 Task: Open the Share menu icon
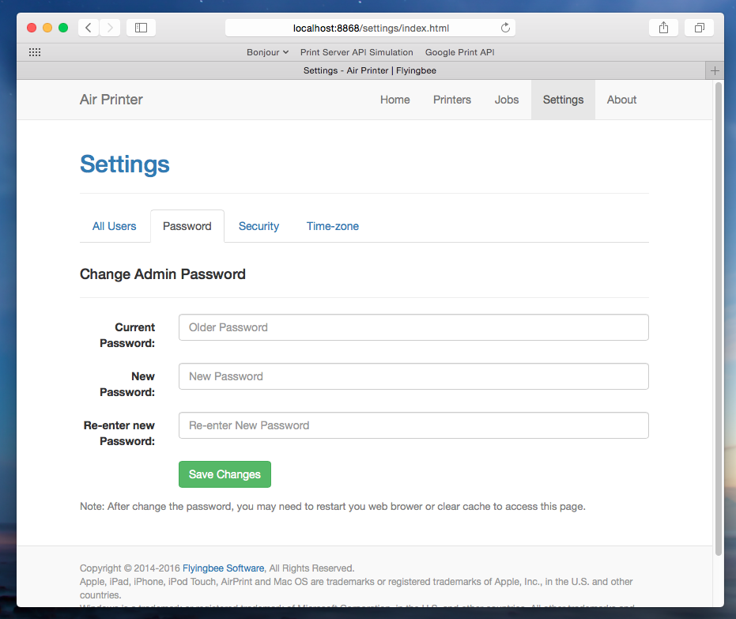(663, 28)
